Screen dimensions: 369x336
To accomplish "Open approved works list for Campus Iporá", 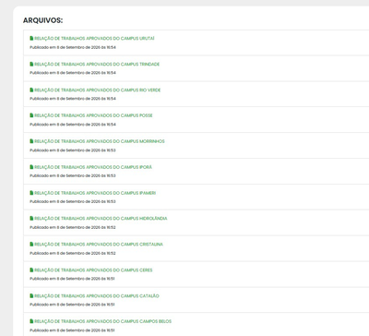I will tap(93, 167).
